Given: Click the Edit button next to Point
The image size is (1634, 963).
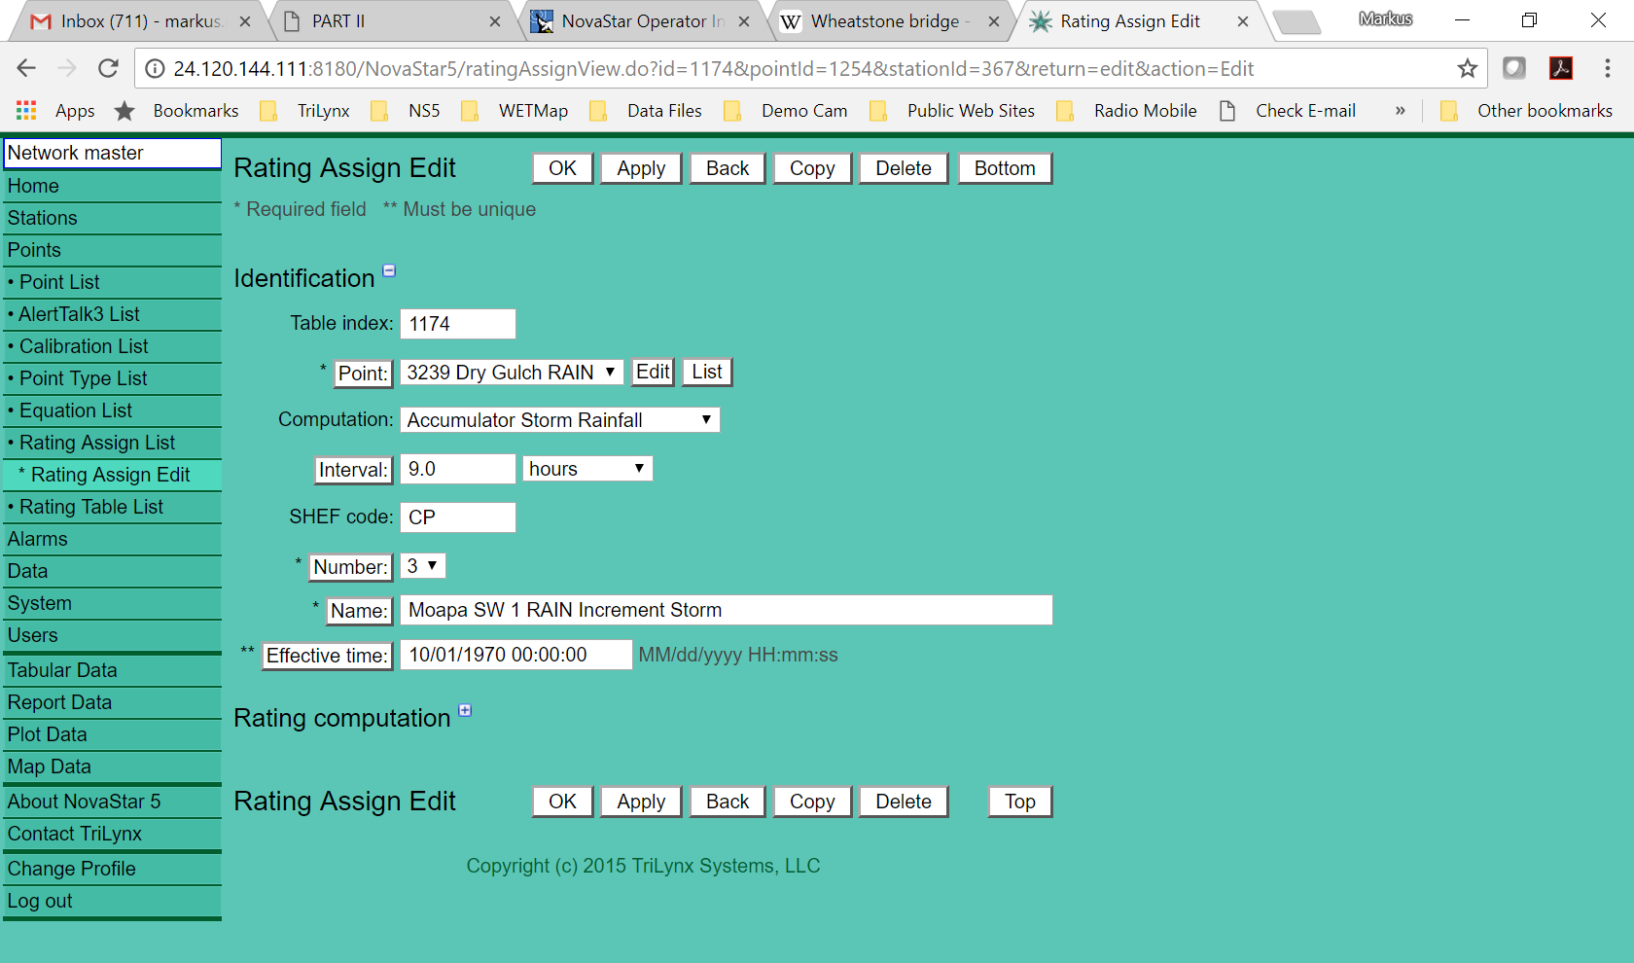Looking at the screenshot, I should click(652, 373).
